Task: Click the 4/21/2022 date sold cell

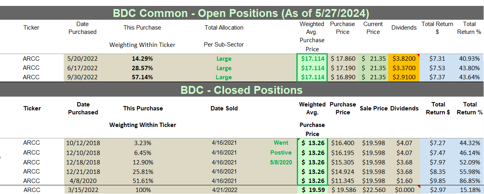Action: (224, 190)
